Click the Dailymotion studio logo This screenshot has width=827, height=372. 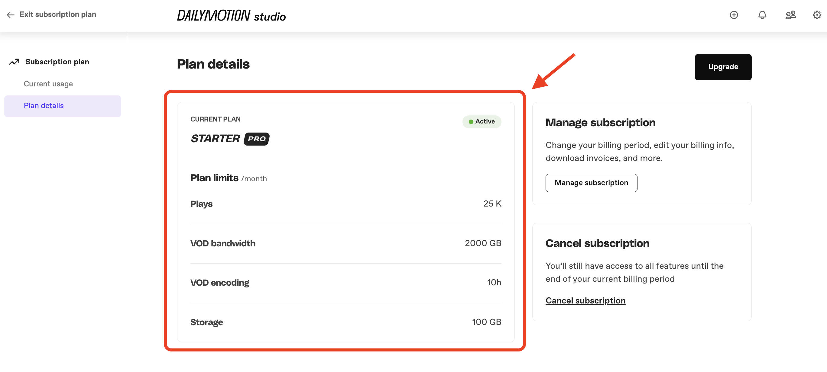click(231, 15)
